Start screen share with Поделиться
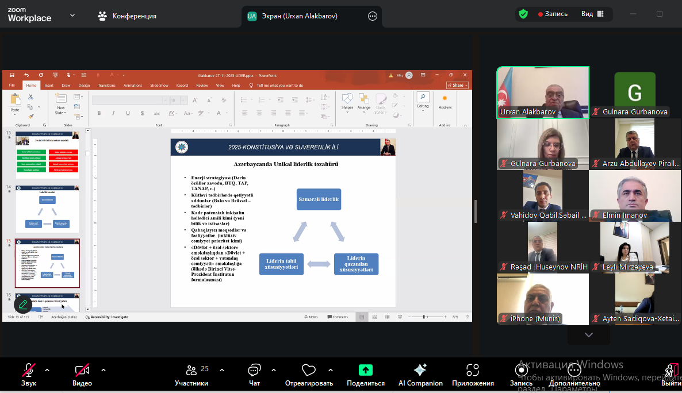This screenshot has width=682, height=393. 365,371
